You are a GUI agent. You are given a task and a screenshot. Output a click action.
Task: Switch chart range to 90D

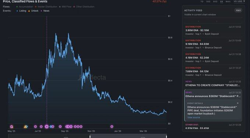point(215,1)
